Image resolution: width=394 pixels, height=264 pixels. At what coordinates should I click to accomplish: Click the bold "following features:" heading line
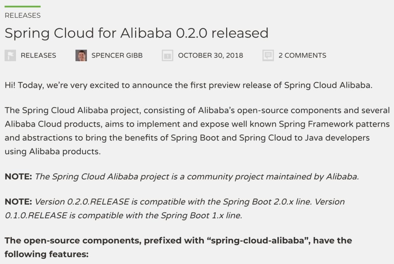click(x=46, y=254)
